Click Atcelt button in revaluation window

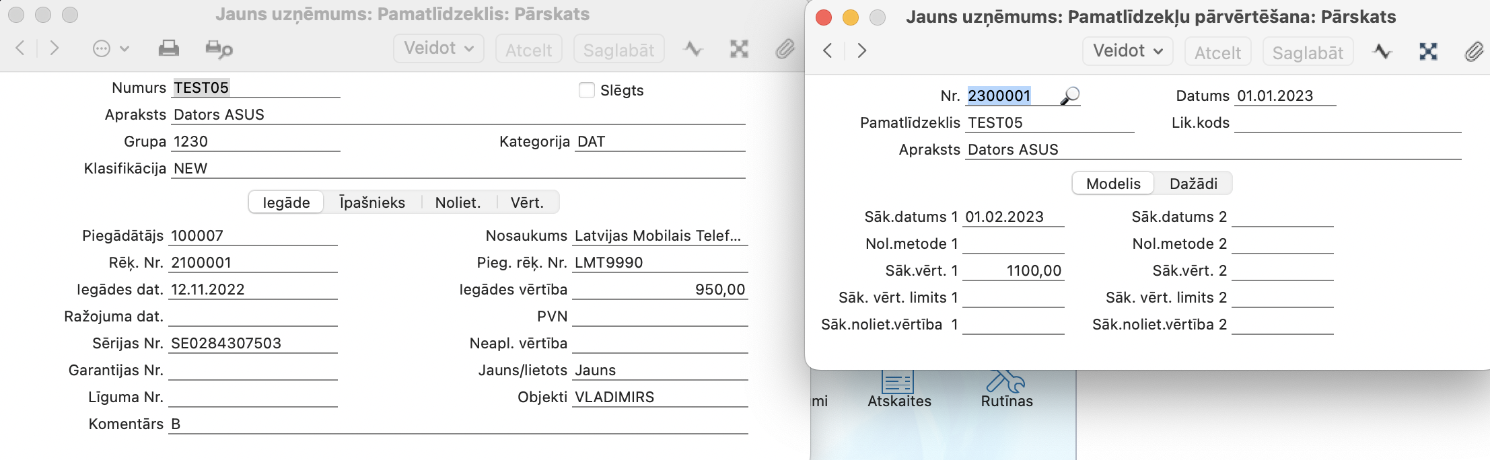click(1217, 52)
